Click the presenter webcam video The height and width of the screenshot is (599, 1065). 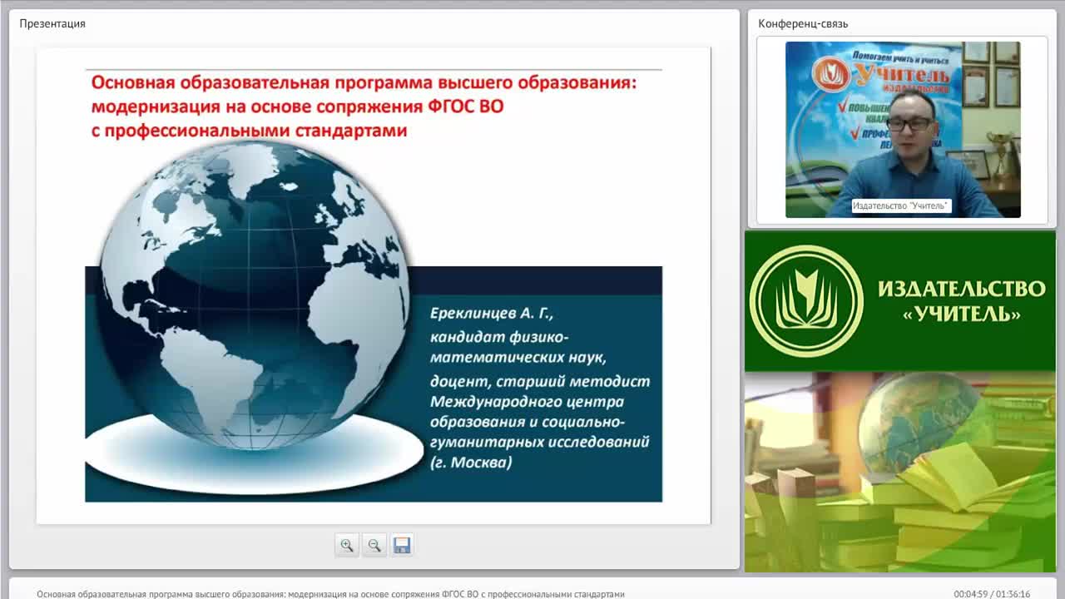pyautogui.click(x=903, y=130)
